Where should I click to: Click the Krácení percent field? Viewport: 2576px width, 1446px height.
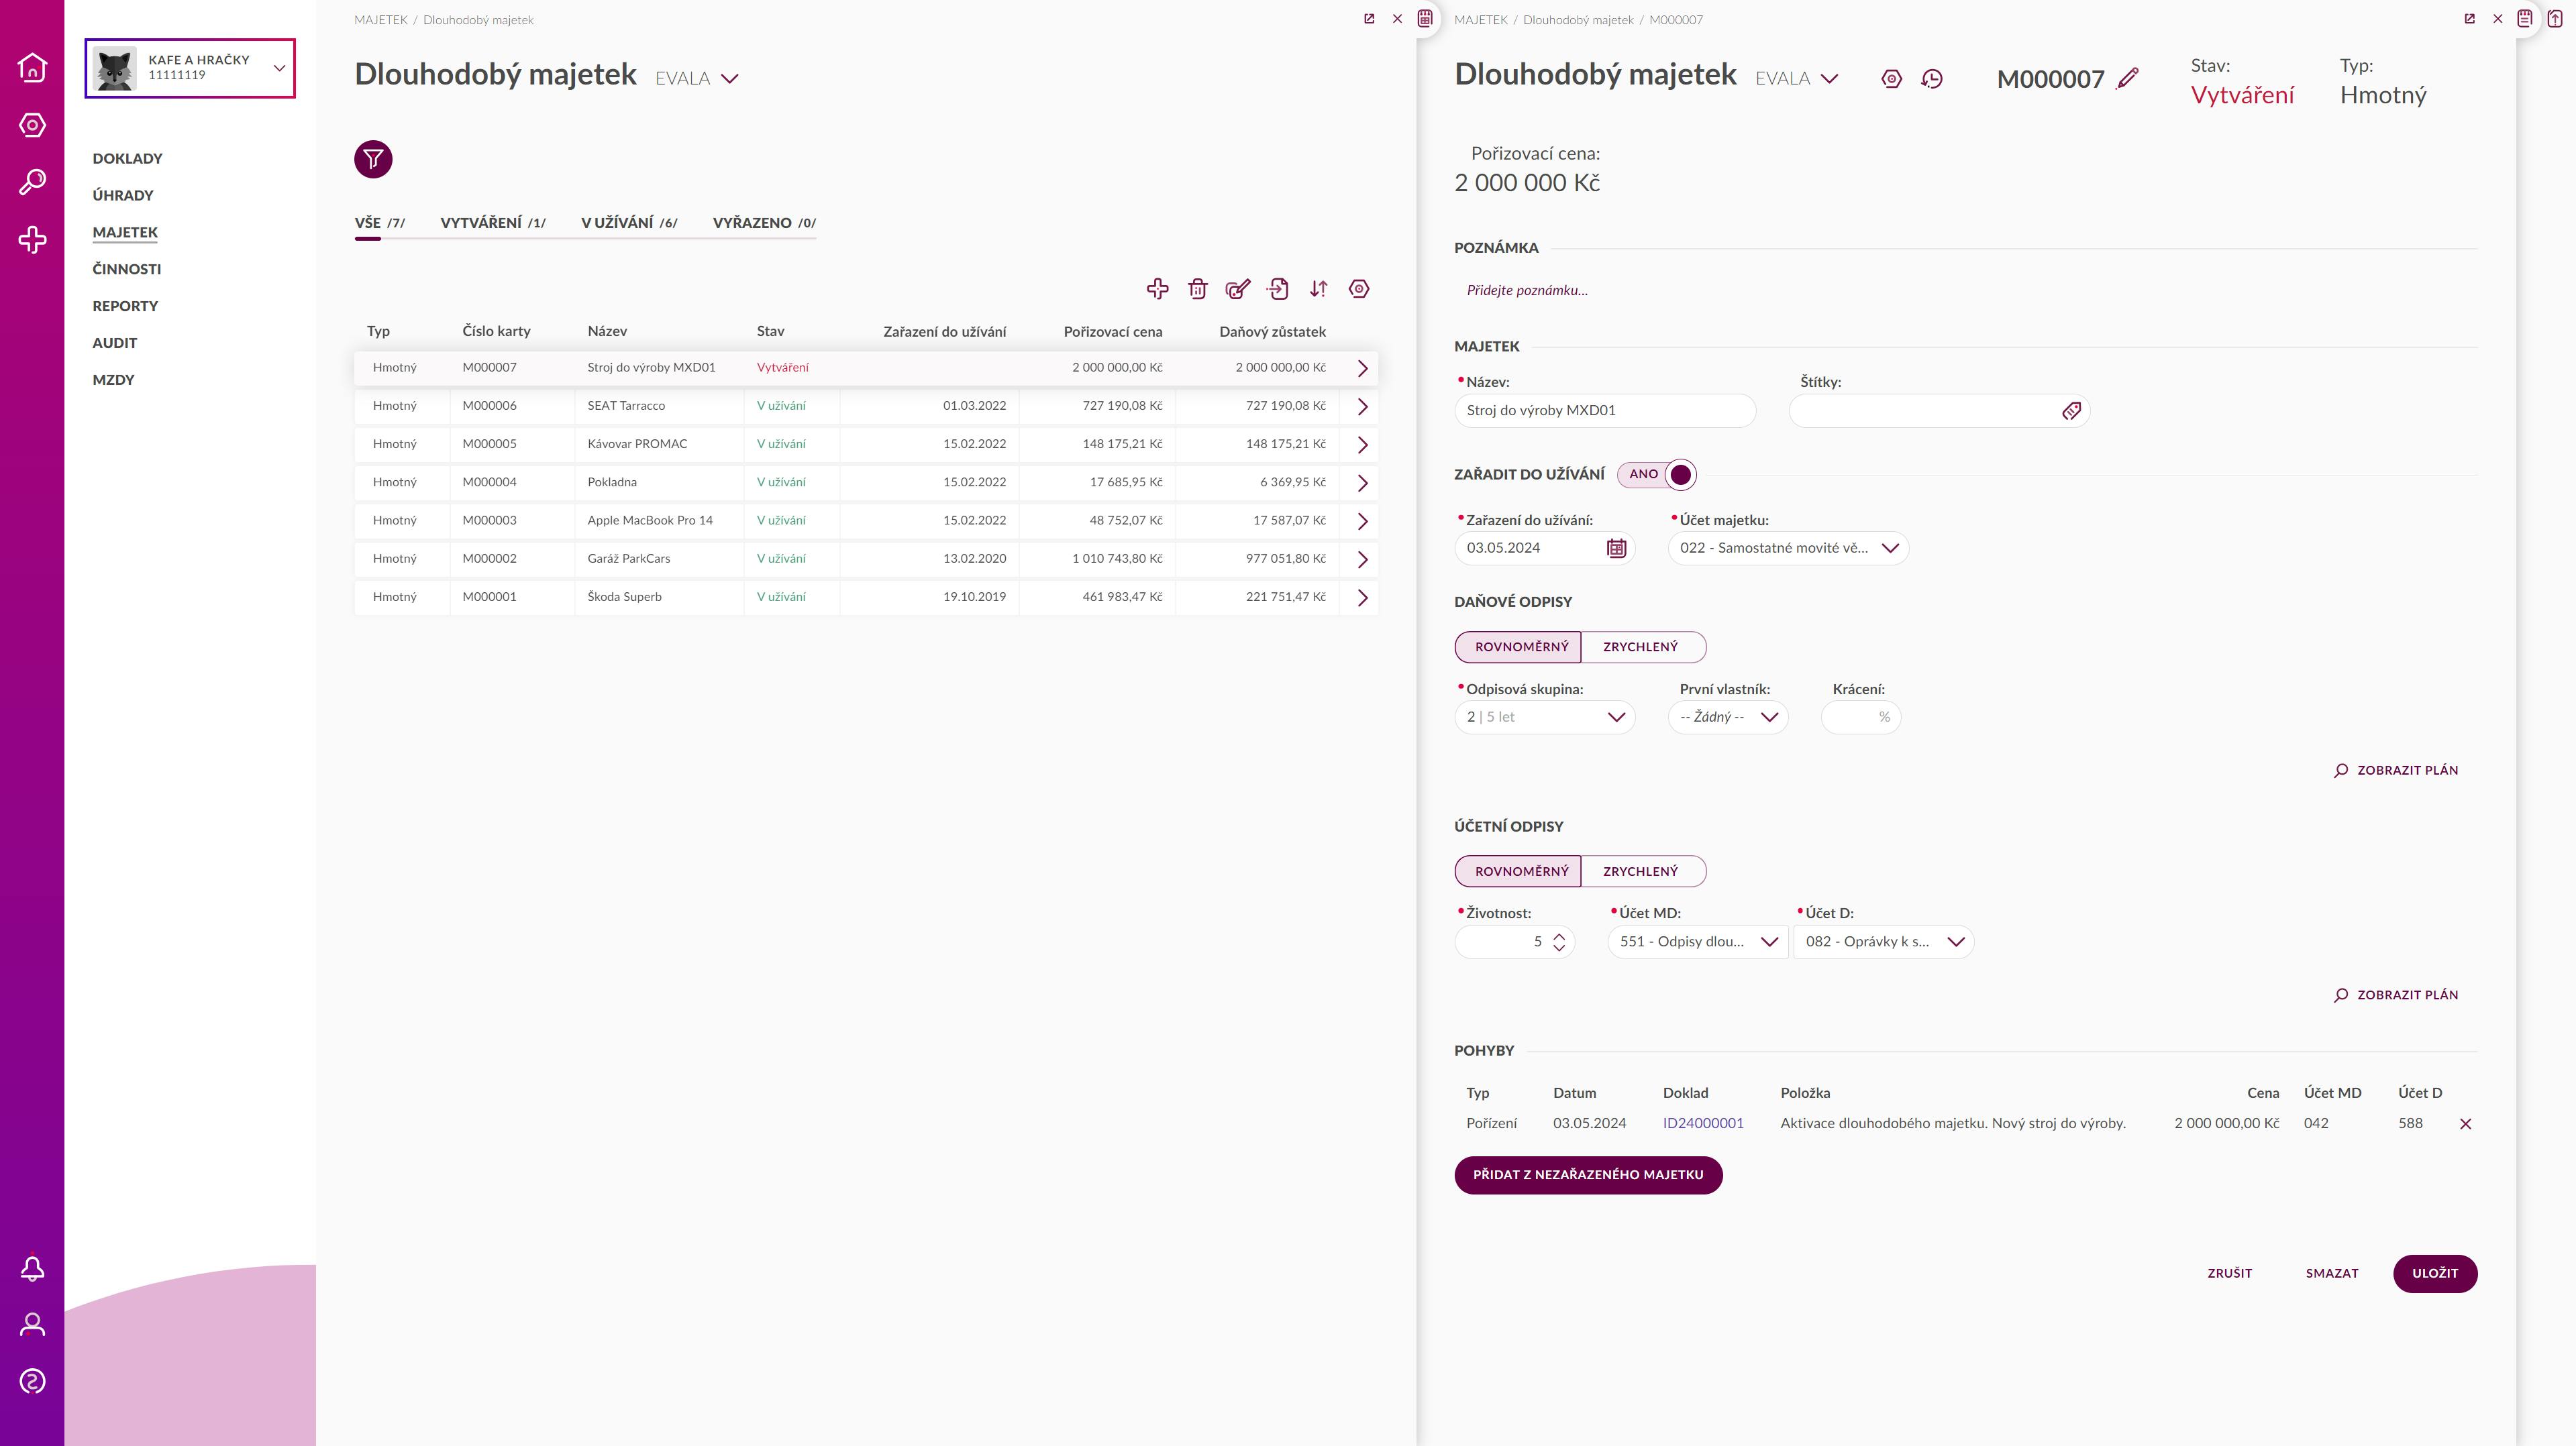click(1861, 716)
